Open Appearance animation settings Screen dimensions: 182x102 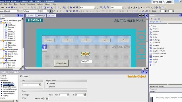pyautogui.click(x=8, y=82)
